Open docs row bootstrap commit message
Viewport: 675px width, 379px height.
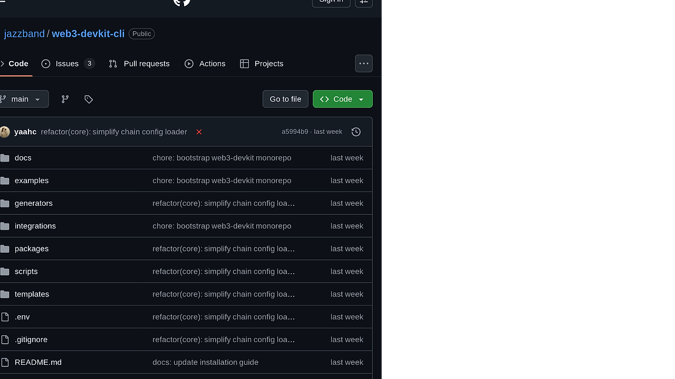[x=222, y=158]
